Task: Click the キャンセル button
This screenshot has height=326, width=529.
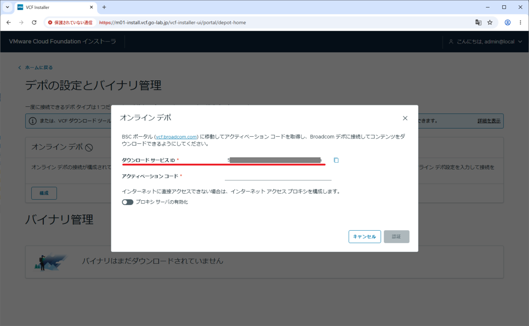Action: pyautogui.click(x=365, y=236)
